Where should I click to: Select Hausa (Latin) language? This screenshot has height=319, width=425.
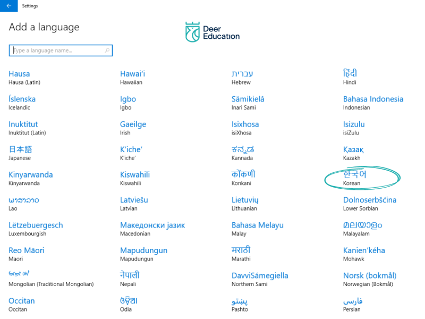click(24, 77)
